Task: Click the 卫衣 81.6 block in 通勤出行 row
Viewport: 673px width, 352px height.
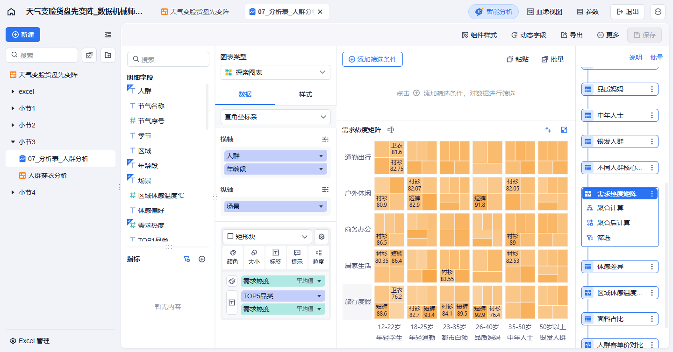Action: pos(397,149)
